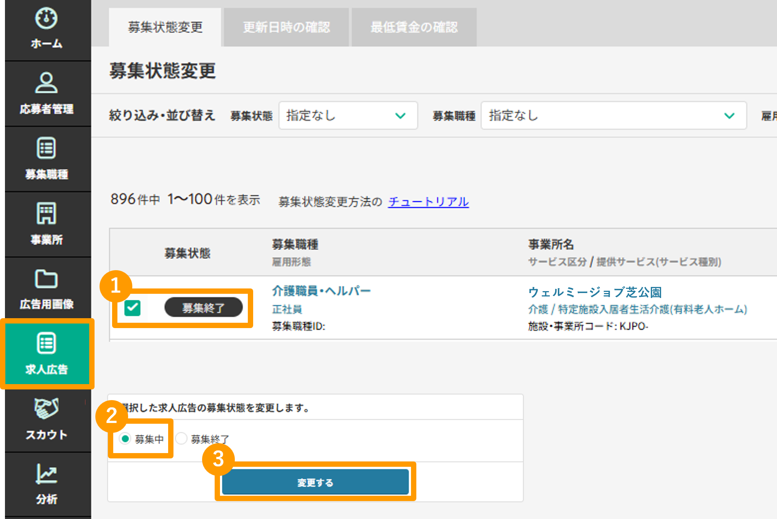Image resolution: width=777 pixels, height=519 pixels.
Task: Select the 募集中 radio button
Action: (x=125, y=439)
